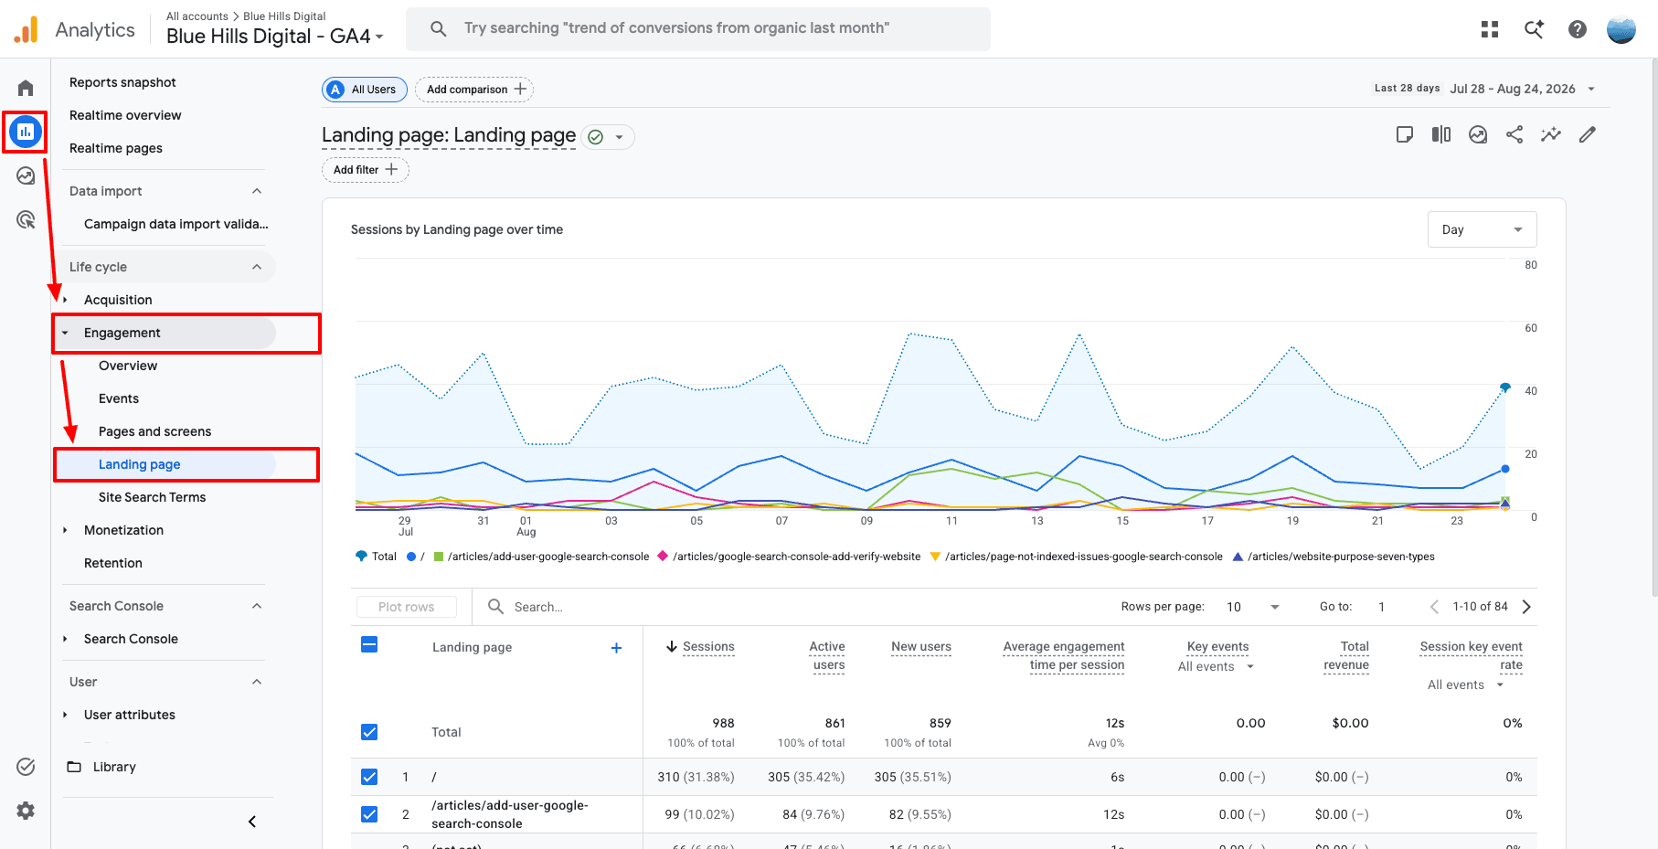Go to the previous page of table rows

(x=1434, y=607)
